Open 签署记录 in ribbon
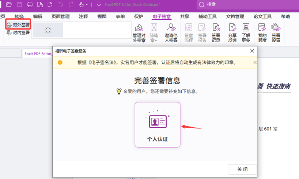The width and height of the screenshot is (299, 179). [x=216, y=33]
